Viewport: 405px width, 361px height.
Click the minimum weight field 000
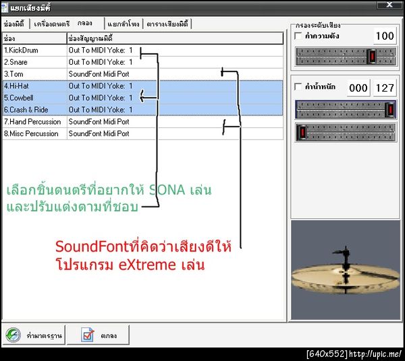[358, 88]
